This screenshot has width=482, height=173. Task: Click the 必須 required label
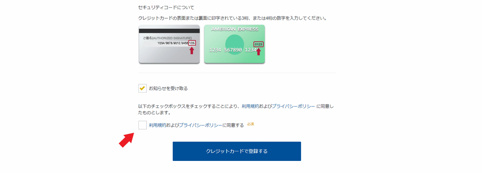pyautogui.click(x=250, y=124)
